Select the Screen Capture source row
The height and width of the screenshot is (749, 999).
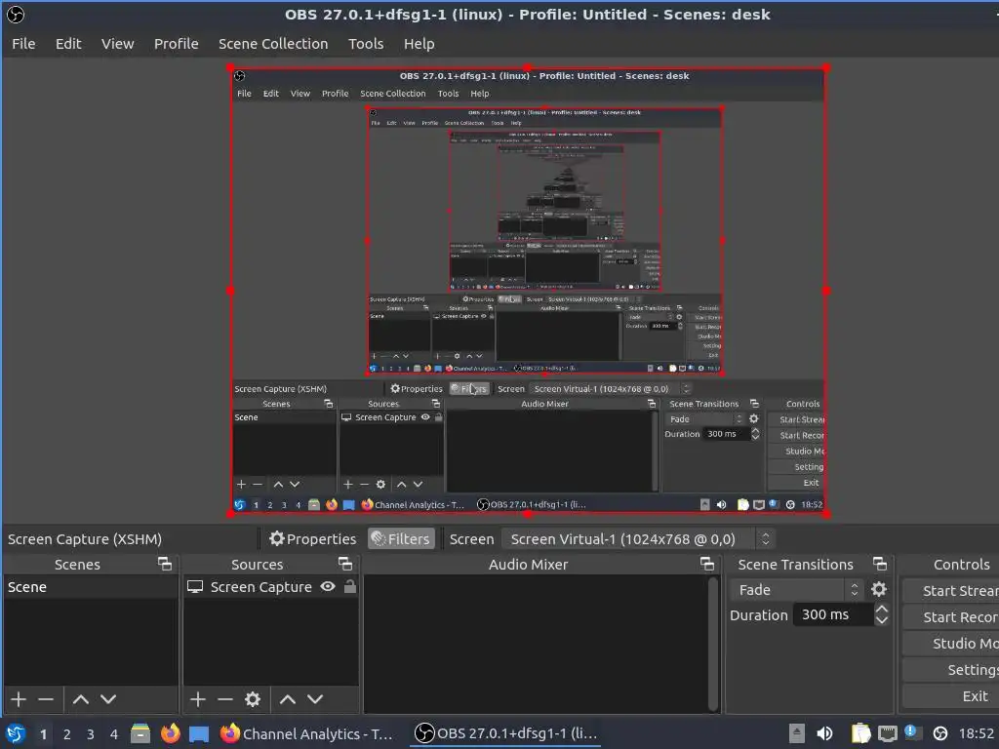point(271,587)
